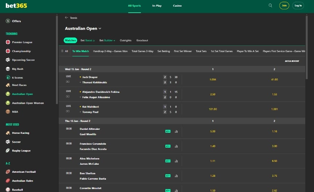Screen dimensions: 314x192
Task: Click the ACCA BOOST label
Action: coord(292,61)
